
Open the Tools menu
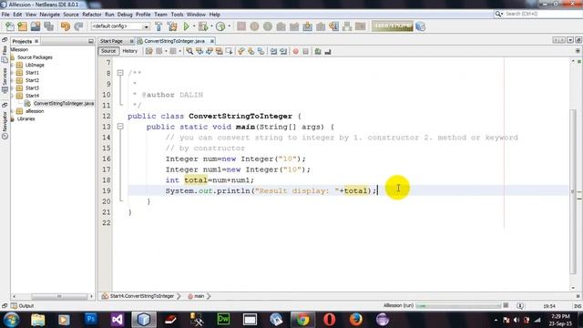177,15
